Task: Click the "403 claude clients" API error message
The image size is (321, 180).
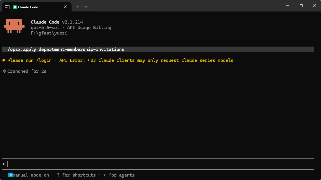Action: tap(160, 60)
